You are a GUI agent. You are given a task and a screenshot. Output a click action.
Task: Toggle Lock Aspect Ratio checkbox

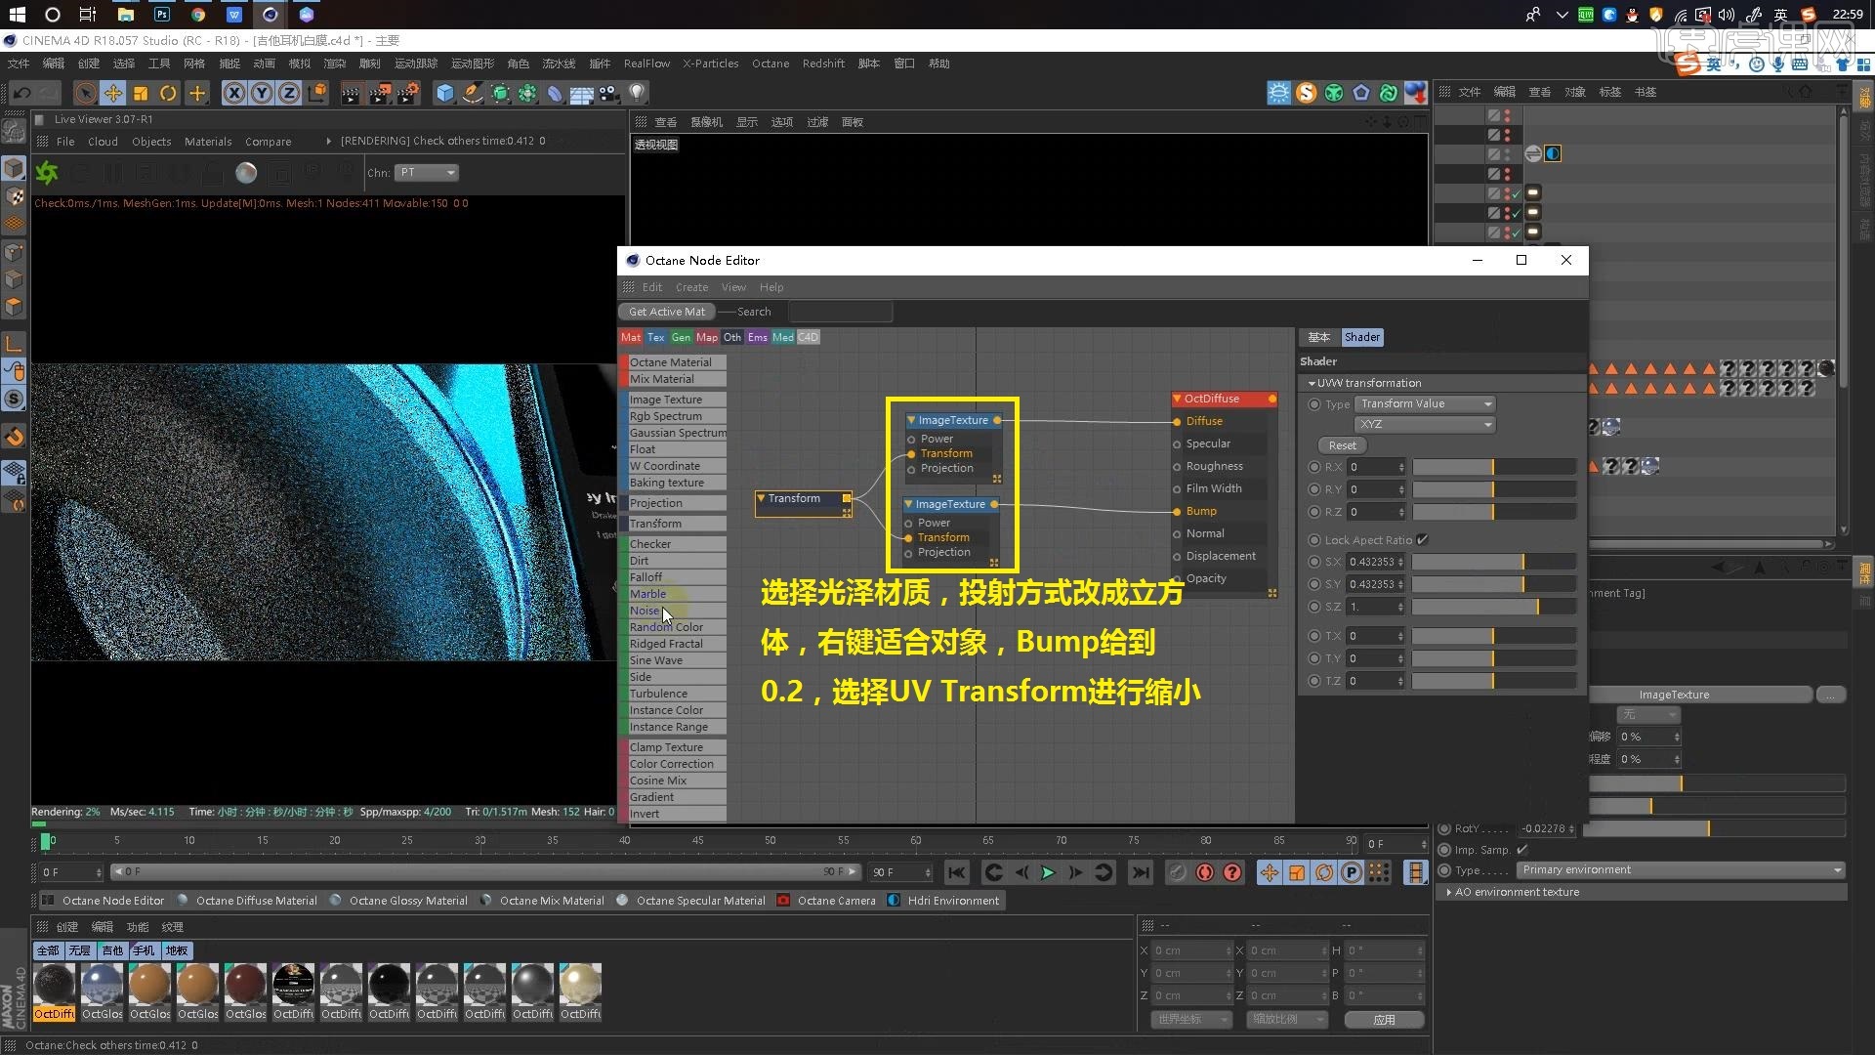click(x=1423, y=538)
